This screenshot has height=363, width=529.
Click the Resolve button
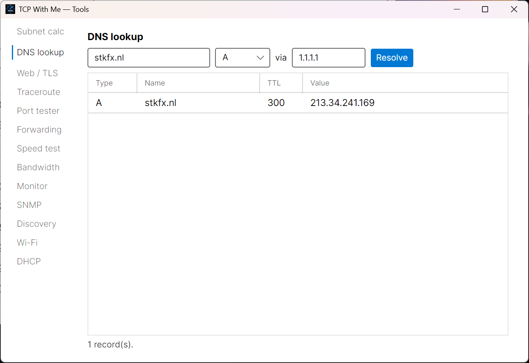392,58
